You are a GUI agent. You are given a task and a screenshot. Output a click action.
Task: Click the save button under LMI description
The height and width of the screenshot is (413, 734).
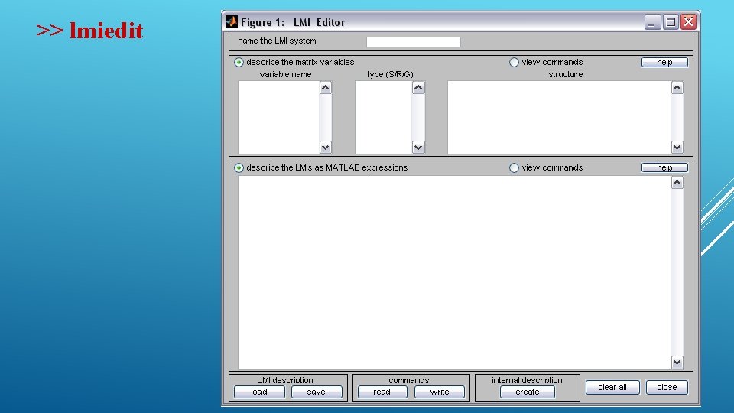[317, 392]
